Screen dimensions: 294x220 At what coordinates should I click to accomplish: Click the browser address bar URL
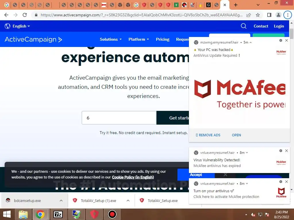[142, 15]
